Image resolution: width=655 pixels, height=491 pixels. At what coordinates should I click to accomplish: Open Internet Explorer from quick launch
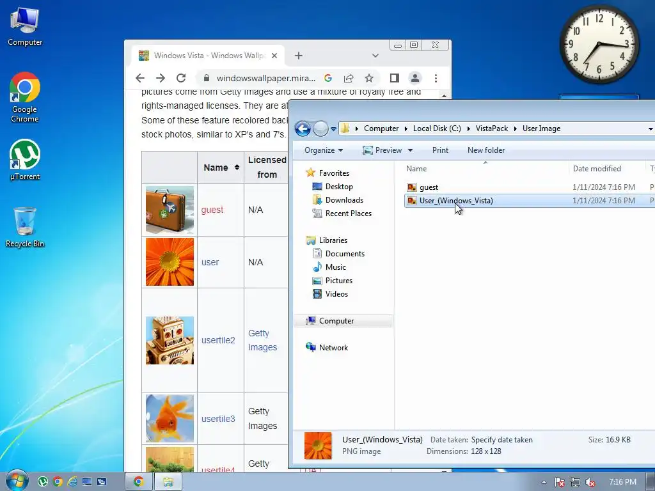point(72,481)
